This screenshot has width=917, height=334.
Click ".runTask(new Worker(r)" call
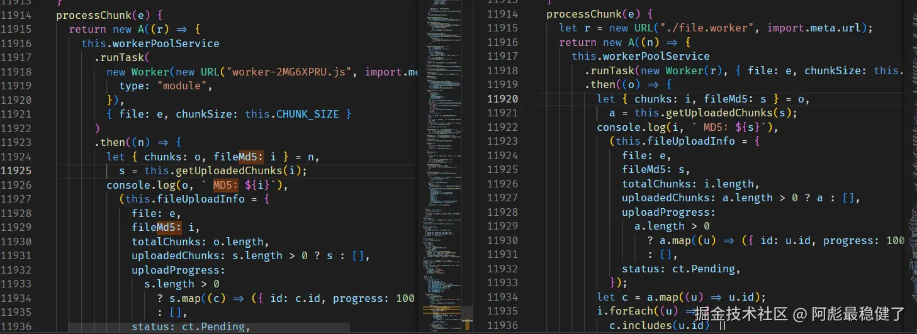[x=654, y=70]
